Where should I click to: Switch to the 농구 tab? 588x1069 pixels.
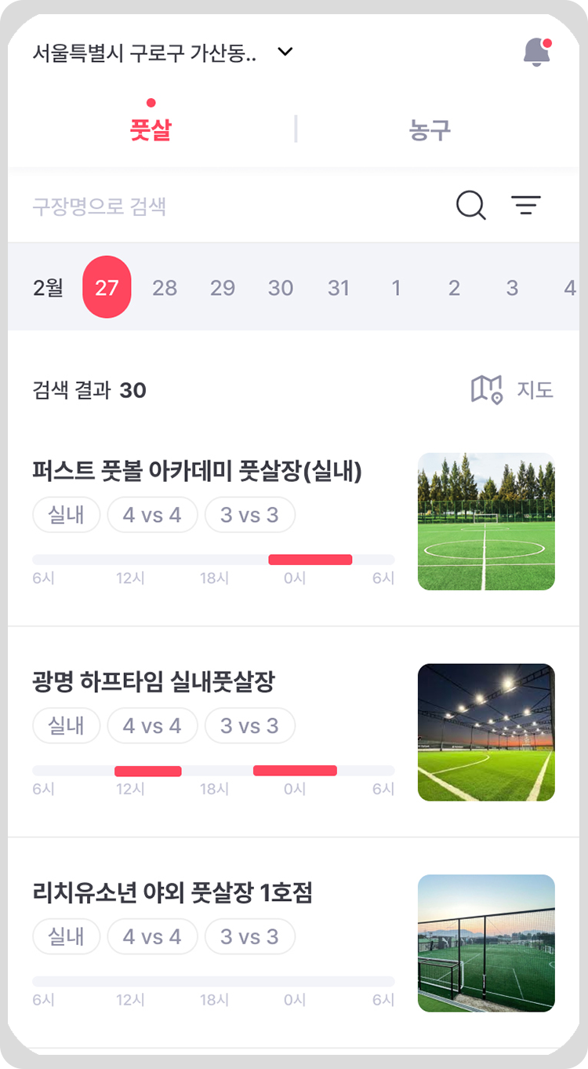[430, 130]
